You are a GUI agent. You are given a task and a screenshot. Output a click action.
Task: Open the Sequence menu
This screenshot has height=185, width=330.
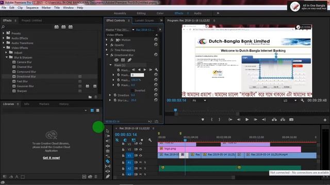(32, 8)
